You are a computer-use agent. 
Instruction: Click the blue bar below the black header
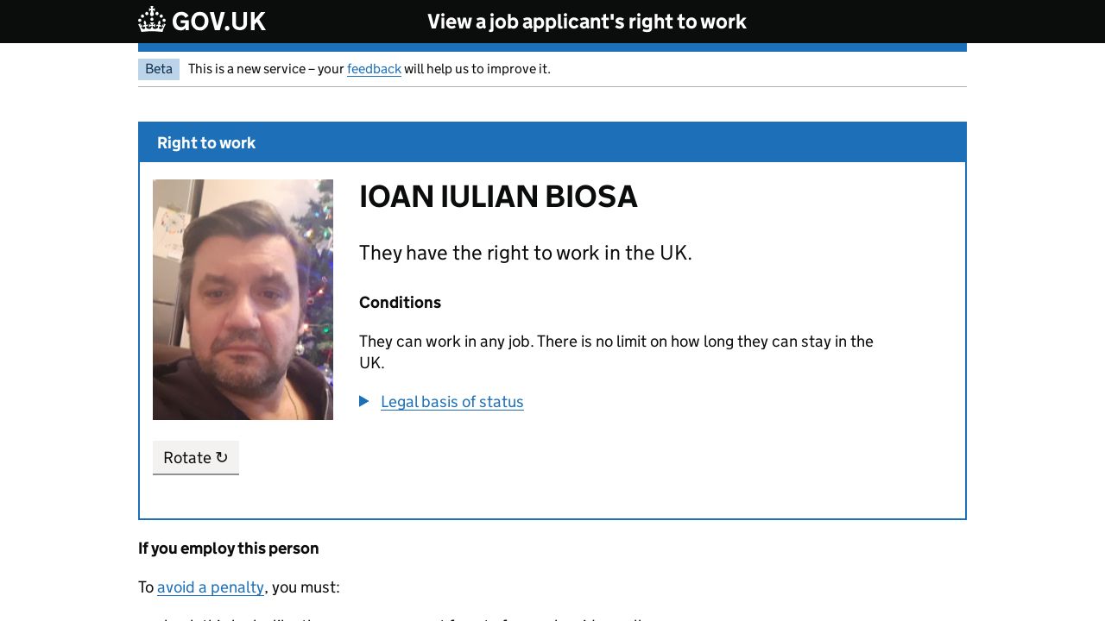[x=552, y=47]
